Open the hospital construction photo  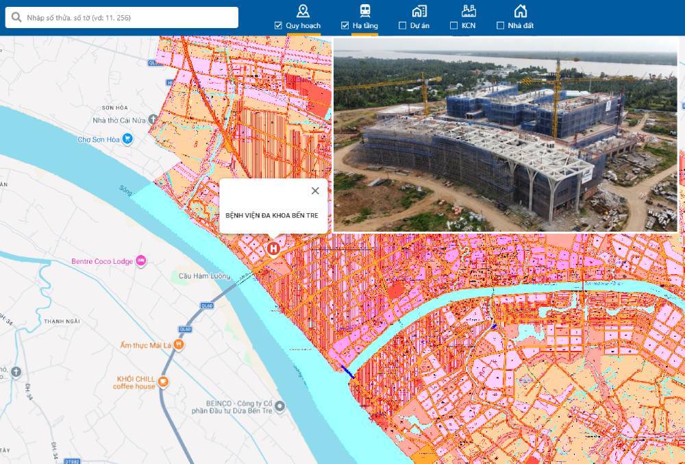pyautogui.click(x=505, y=134)
